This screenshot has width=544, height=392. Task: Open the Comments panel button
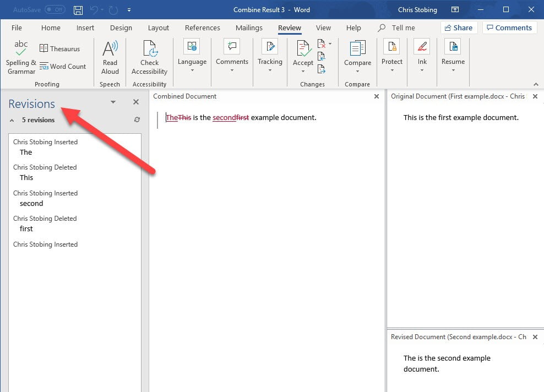[x=509, y=28]
